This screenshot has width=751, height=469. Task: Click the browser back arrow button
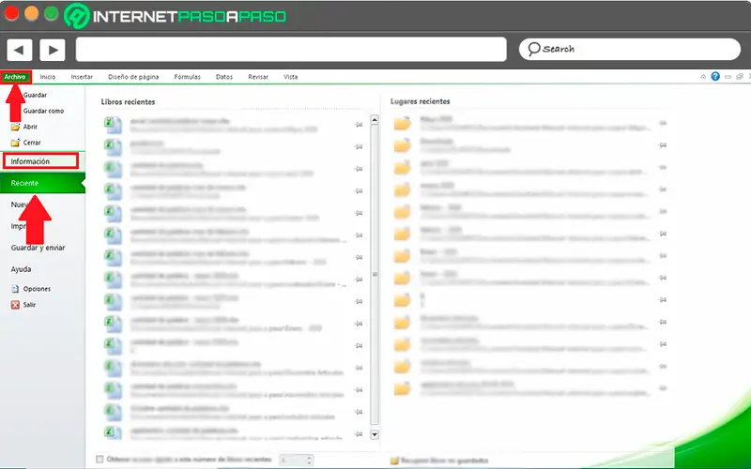click(x=19, y=50)
